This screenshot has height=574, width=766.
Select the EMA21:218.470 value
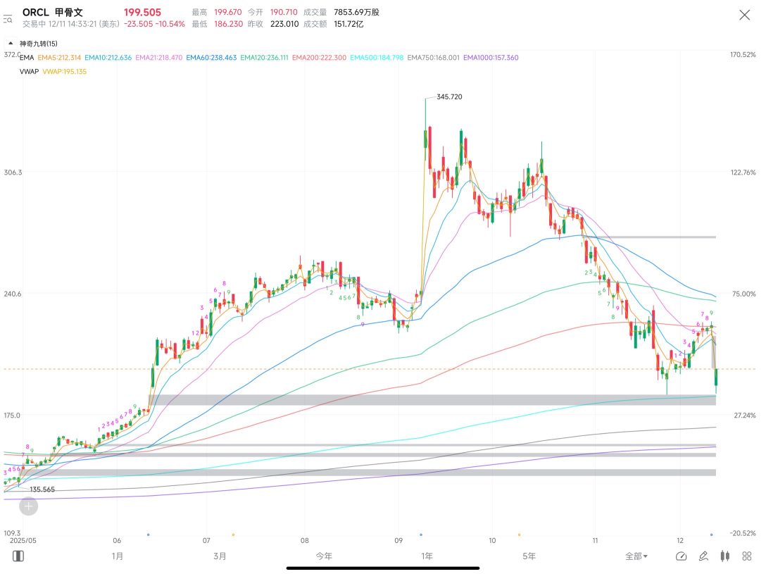click(x=159, y=58)
